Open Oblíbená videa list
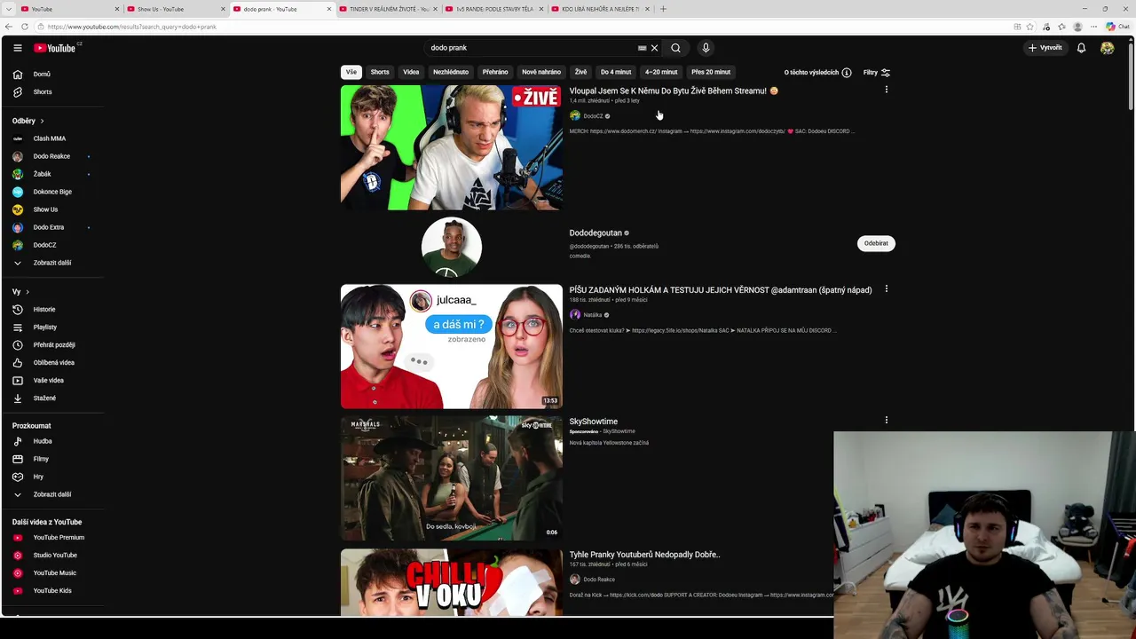This screenshot has height=639, width=1136. 53,363
